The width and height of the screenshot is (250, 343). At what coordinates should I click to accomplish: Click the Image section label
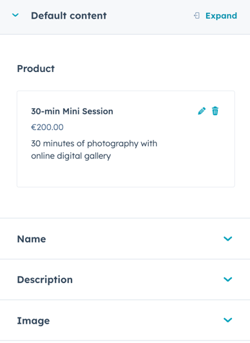[34, 321]
